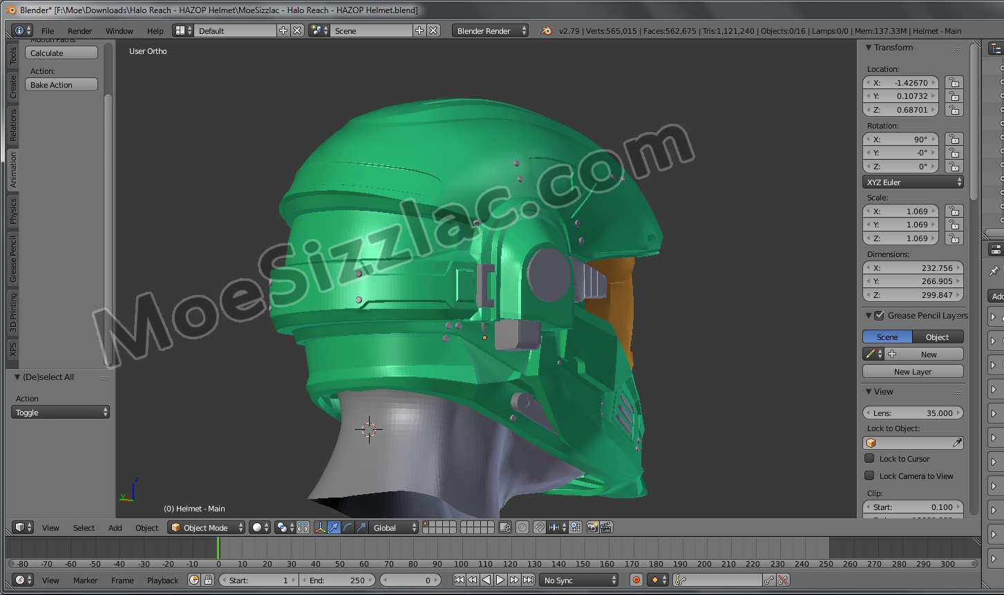This screenshot has height=595, width=1004.
Task: Click the timeline lock time icon
Action: point(208,580)
